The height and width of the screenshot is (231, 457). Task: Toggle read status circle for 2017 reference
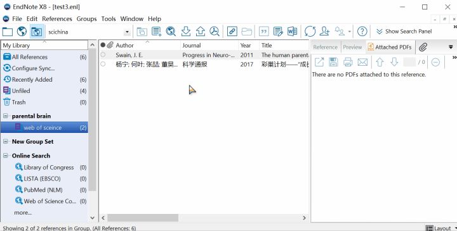(103, 64)
